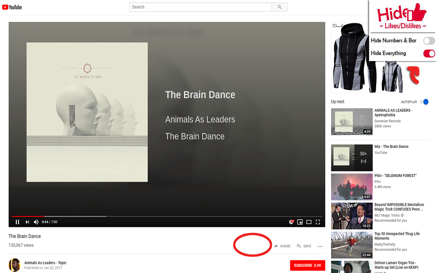
Task: Turn off the Autoplay toggle
Action: click(x=424, y=102)
